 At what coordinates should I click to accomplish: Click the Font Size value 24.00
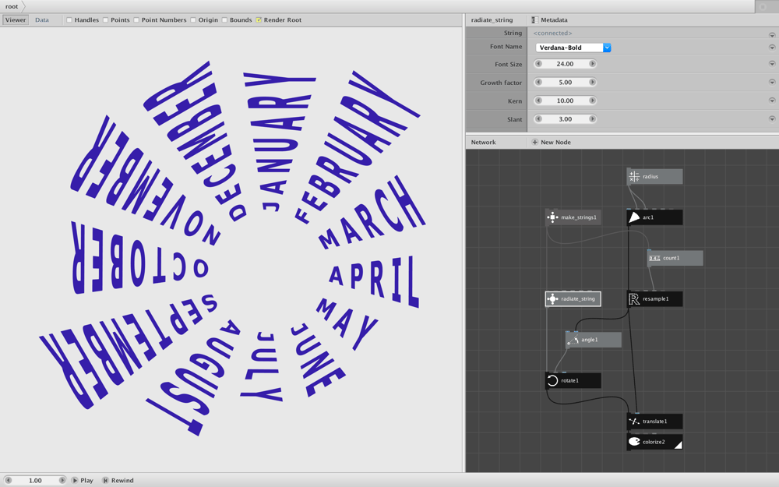(x=565, y=64)
